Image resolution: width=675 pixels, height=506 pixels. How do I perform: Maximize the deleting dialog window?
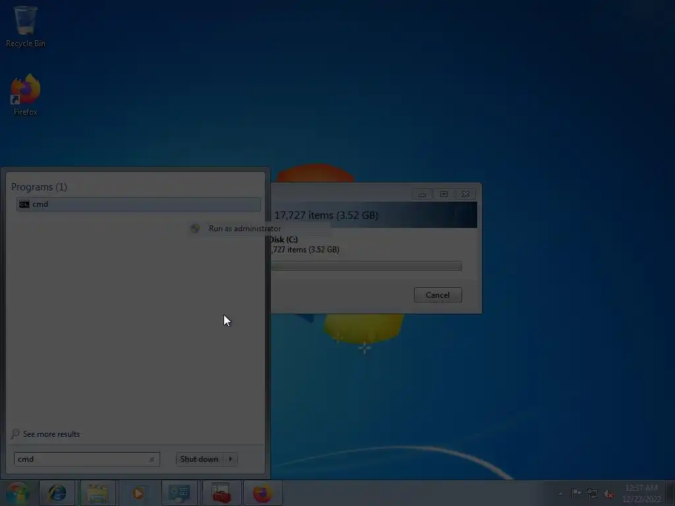[x=444, y=194]
